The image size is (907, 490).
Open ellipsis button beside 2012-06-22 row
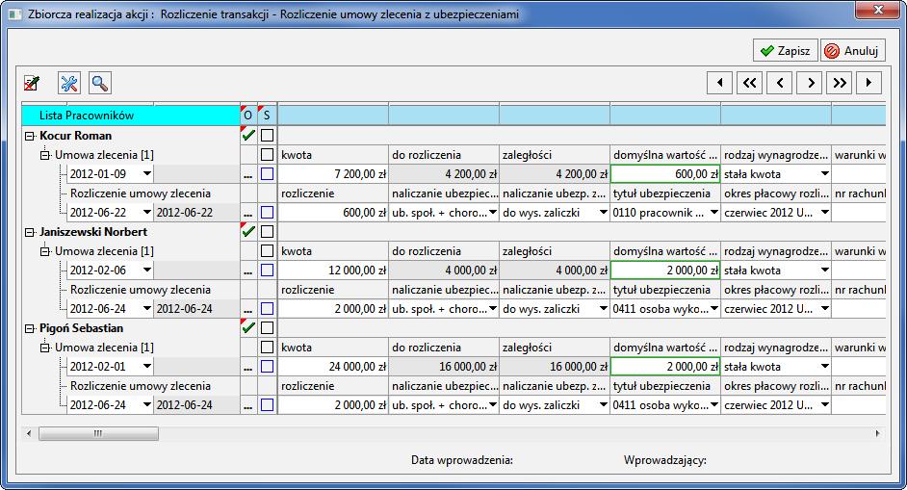(248, 213)
